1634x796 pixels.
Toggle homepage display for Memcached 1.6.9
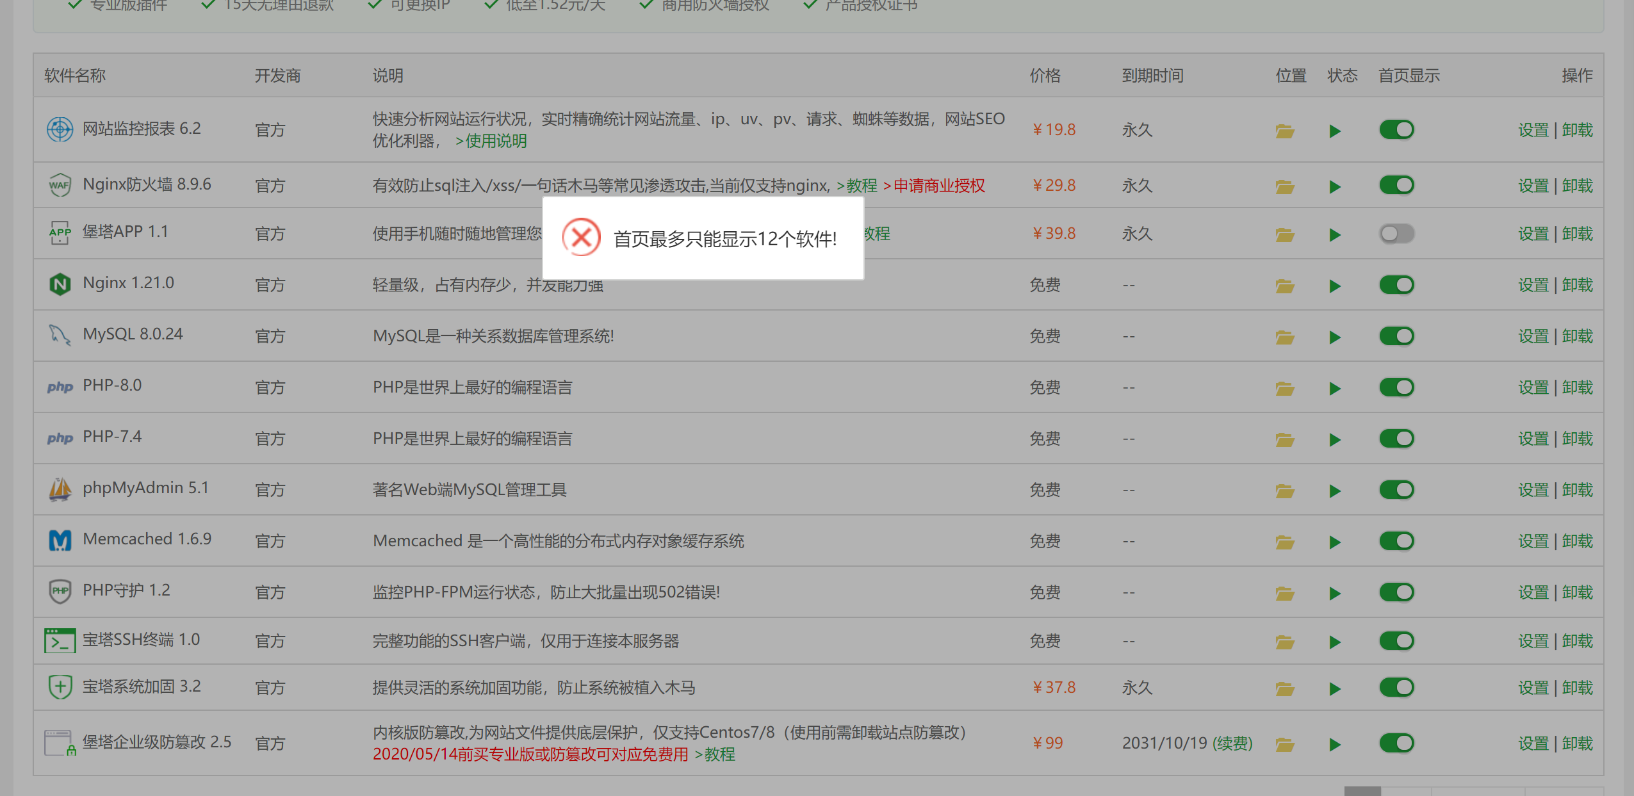1396,541
